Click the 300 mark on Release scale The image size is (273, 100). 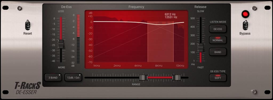(x=192, y=35)
